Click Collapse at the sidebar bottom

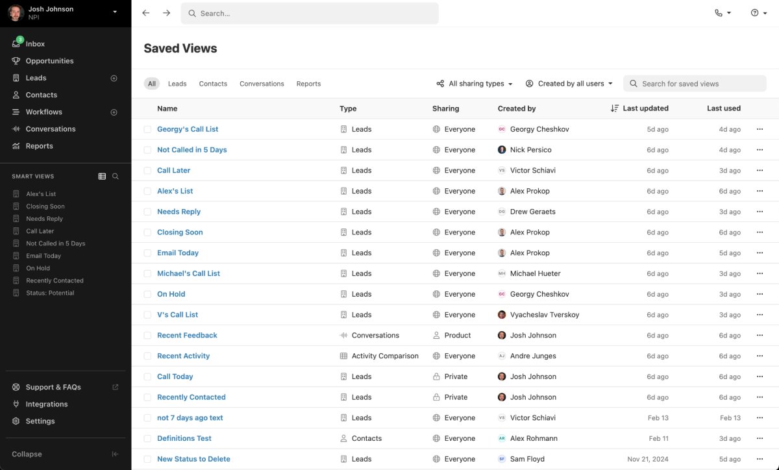[x=27, y=454]
